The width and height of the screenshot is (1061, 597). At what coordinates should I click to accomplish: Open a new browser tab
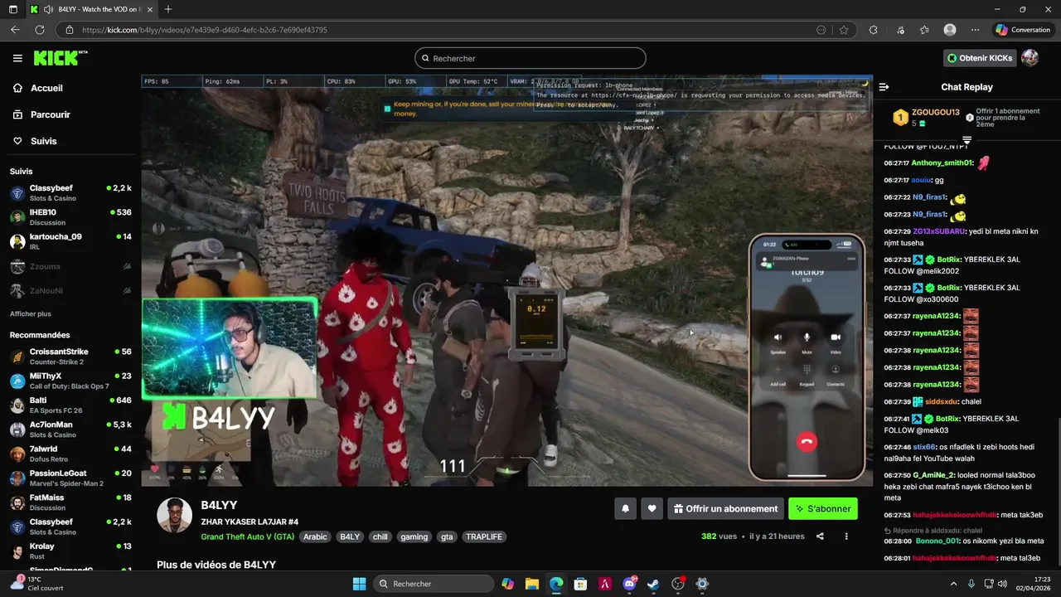(168, 9)
